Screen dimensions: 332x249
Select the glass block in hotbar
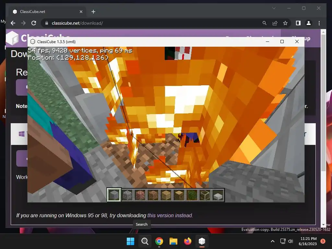click(x=205, y=195)
